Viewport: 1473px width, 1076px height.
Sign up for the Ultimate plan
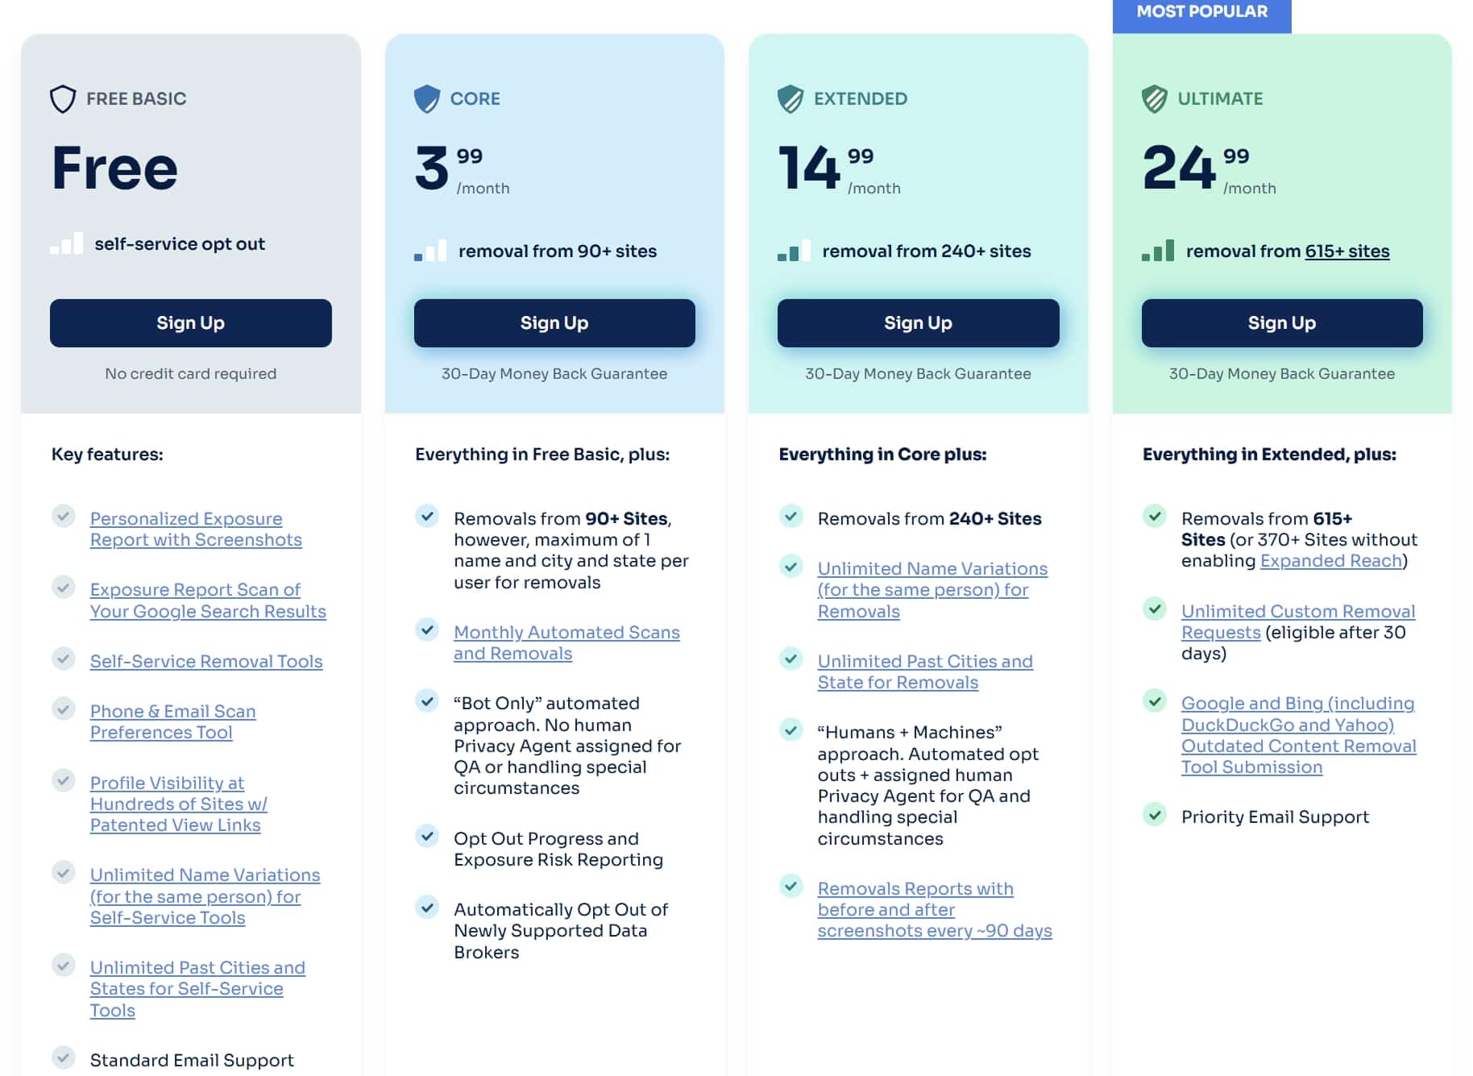pyautogui.click(x=1282, y=323)
